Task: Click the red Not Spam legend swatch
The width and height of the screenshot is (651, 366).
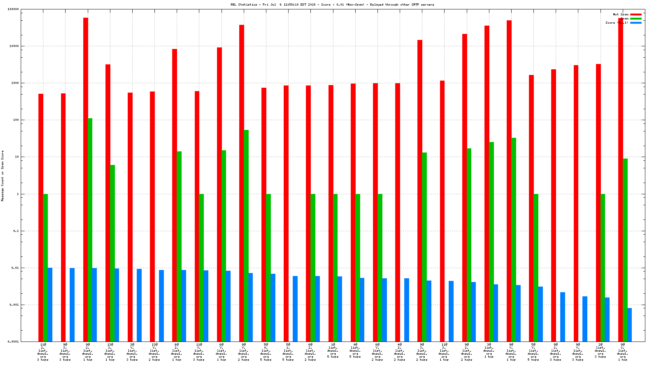Action: tap(636, 15)
